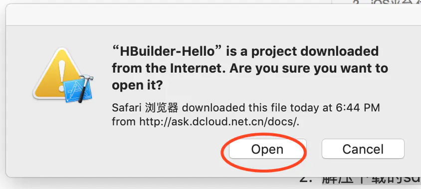Dismiss the dialog with Cancel
The height and width of the screenshot is (189, 421).
[363, 149]
